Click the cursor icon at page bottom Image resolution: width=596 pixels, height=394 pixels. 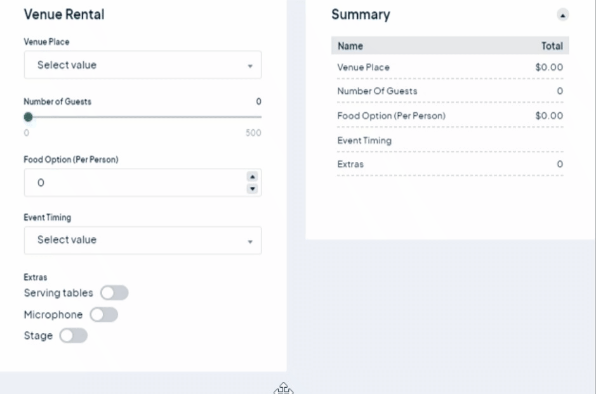284,388
